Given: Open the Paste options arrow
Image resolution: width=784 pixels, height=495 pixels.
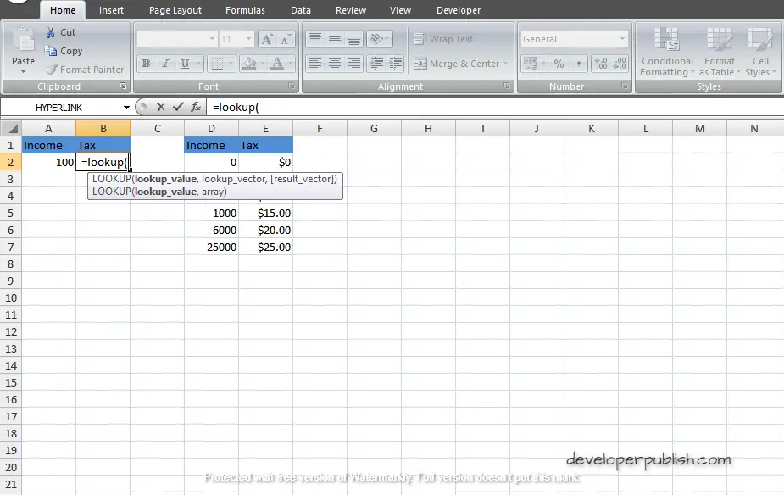Looking at the screenshot, I should coord(23,72).
